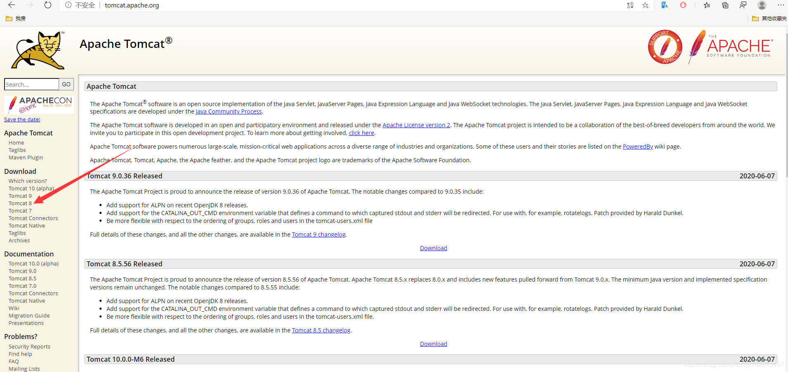Click the Tomcat 10.0.0-M6 Released heading
The height and width of the screenshot is (372, 788).
coord(130,359)
